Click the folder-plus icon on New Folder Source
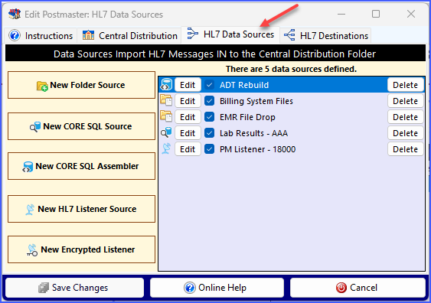 (42, 86)
